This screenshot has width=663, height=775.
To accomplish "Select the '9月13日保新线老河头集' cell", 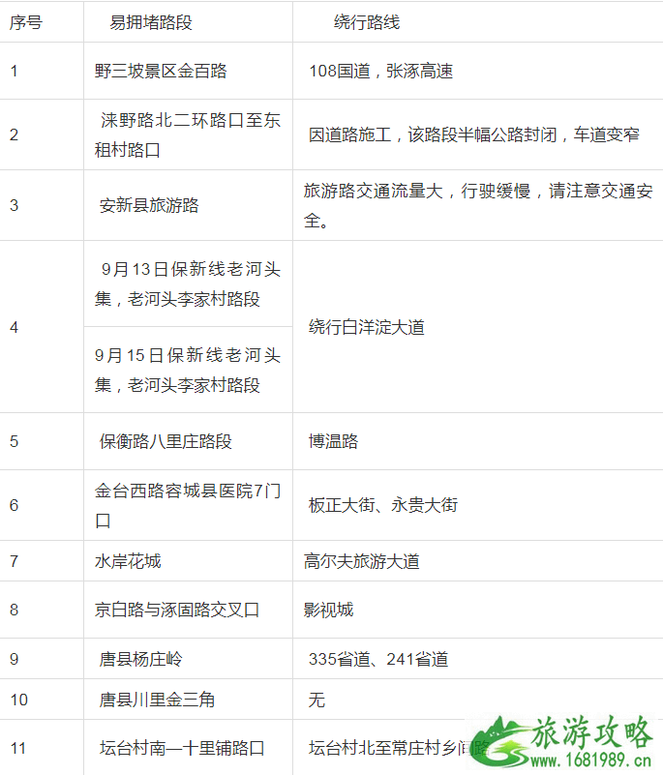I will [188, 283].
